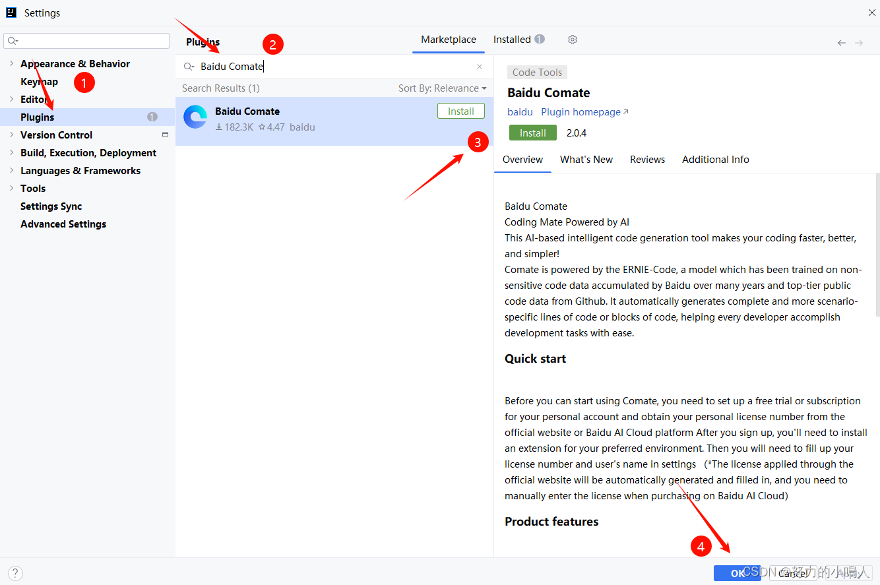Open the Plugin homepage link

point(584,112)
